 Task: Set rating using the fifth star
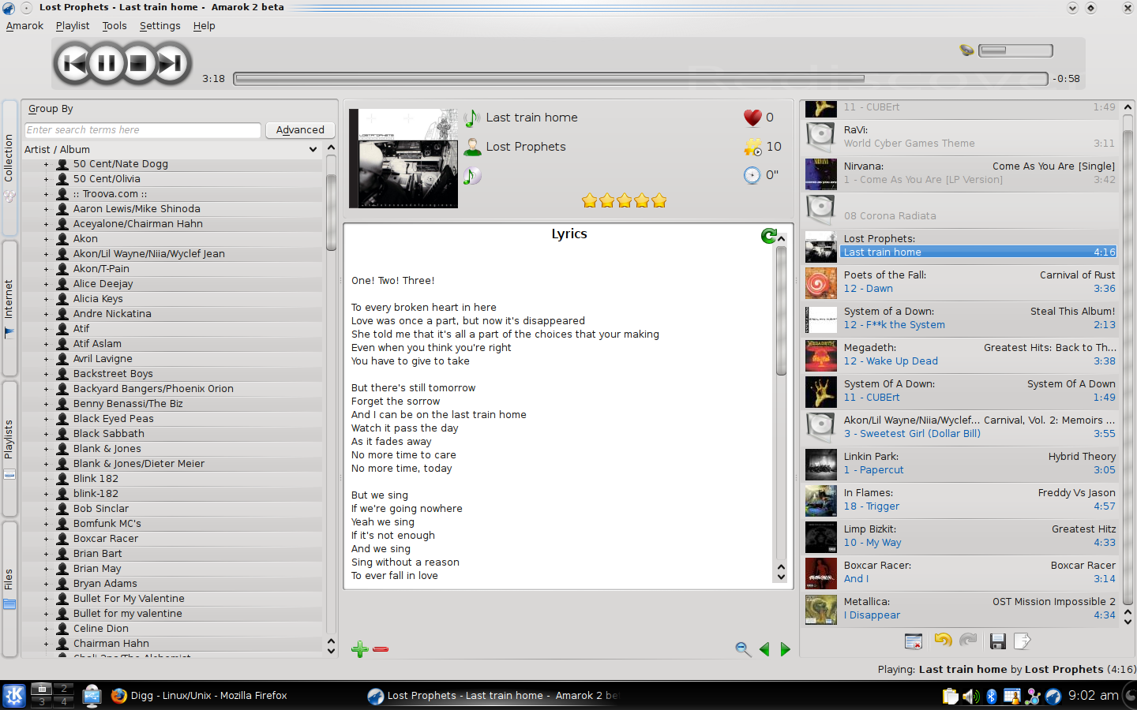[659, 200]
